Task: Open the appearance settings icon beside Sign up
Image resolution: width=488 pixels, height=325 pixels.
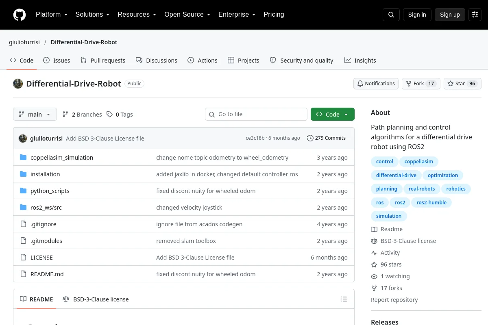Action: 475,15
